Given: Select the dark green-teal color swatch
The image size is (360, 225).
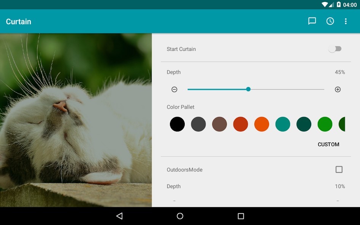Looking at the screenshot, I should tap(304, 124).
